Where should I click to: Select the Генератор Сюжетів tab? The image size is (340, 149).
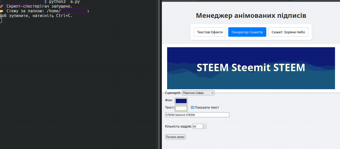click(x=247, y=32)
